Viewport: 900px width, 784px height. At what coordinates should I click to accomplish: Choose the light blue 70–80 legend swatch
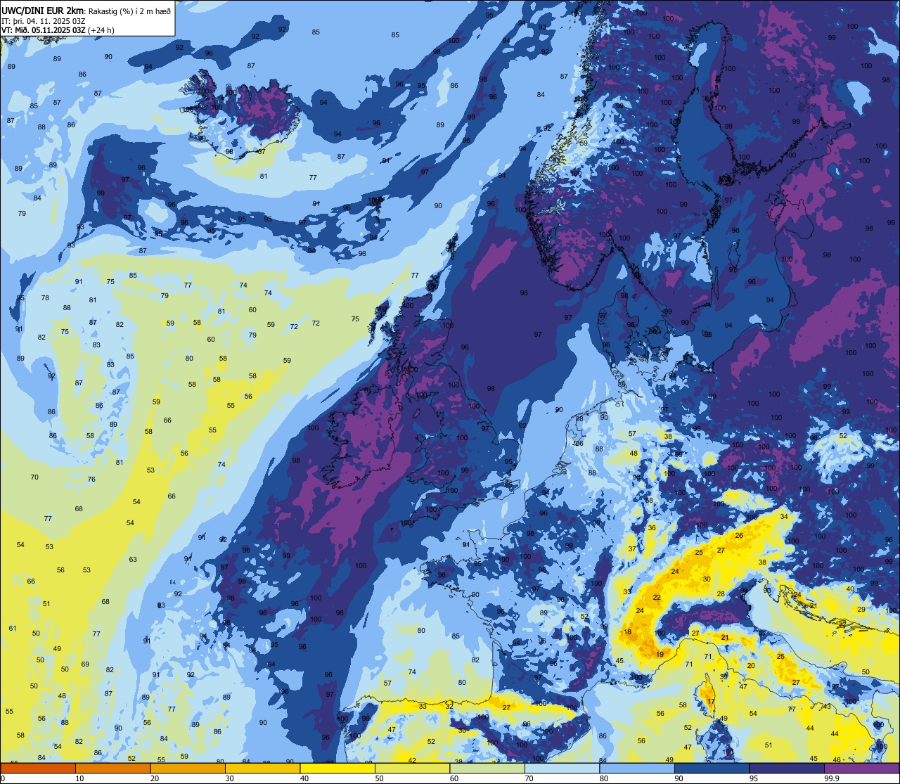click(x=562, y=768)
